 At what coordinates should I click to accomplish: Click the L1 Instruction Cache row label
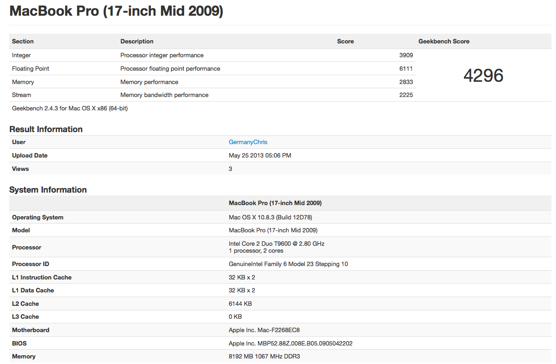tap(42, 278)
